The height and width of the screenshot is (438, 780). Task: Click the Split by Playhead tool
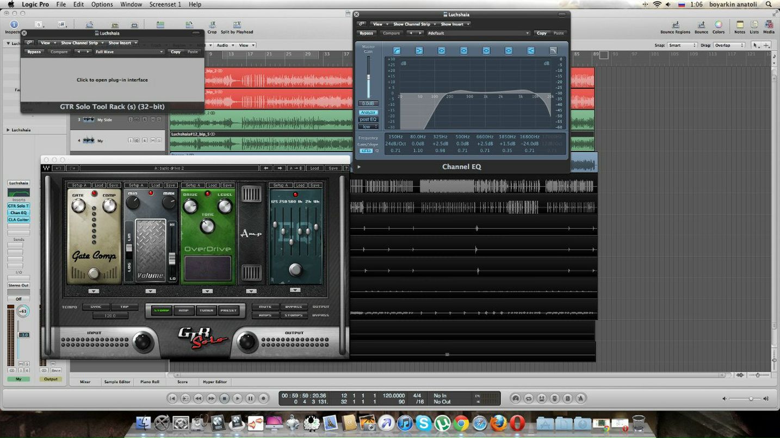tap(237, 25)
